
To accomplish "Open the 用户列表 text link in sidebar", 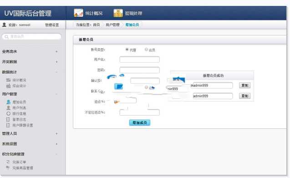I will point(19,108).
